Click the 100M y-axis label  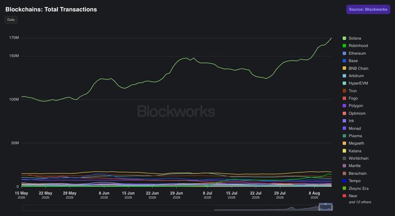click(x=14, y=99)
